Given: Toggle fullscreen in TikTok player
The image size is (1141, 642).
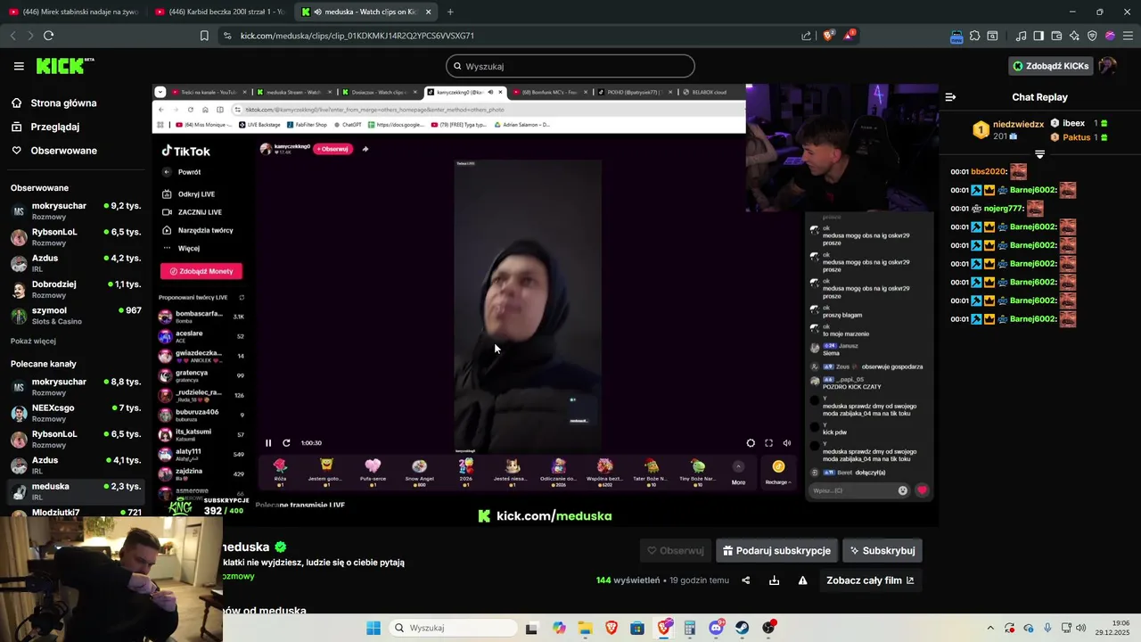Looking at the screenshot, I should pyautogui.click(x=768, y=443).
